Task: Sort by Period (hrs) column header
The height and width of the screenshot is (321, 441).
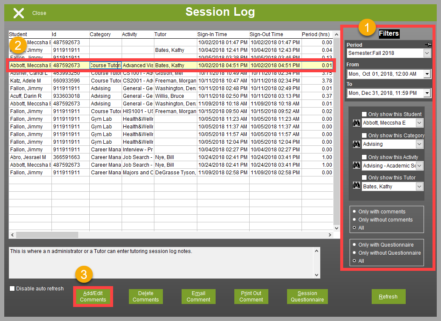Action: click(x=317, y=34)
